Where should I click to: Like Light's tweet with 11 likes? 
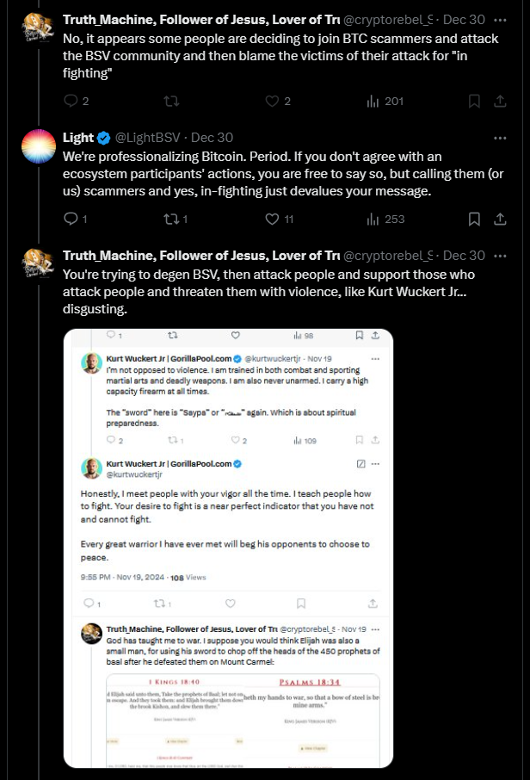pos(279,219)
